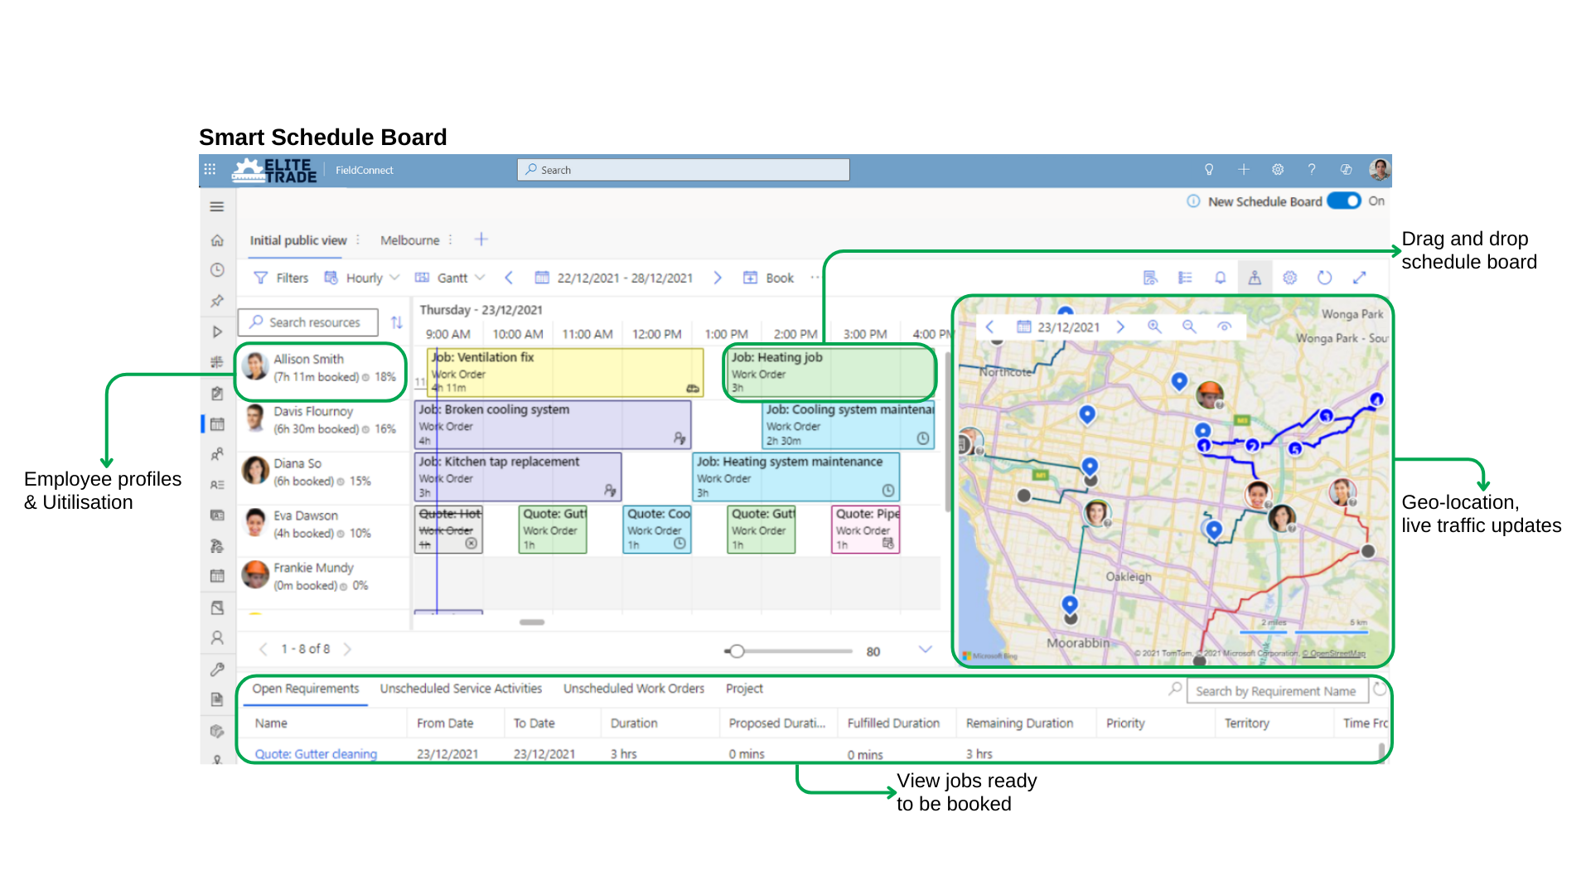Open Unscheduled Service Activities tab
This screenshot has height=895, width=1591.
point(461,689)
